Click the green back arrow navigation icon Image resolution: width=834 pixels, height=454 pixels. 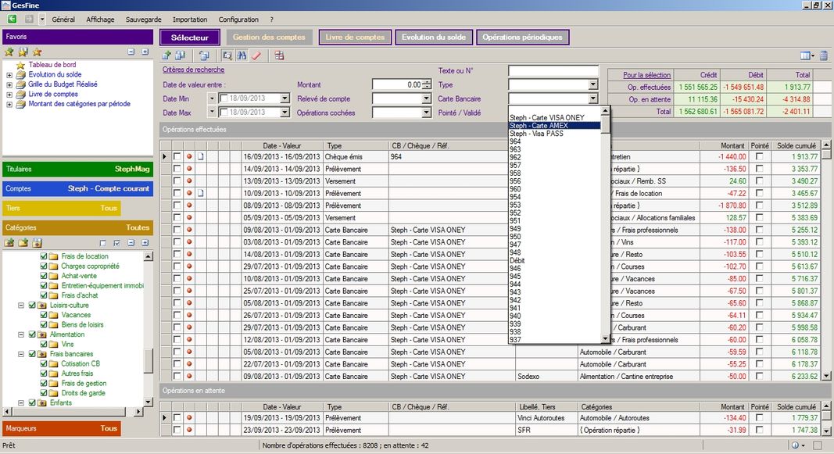pos(10,19)
